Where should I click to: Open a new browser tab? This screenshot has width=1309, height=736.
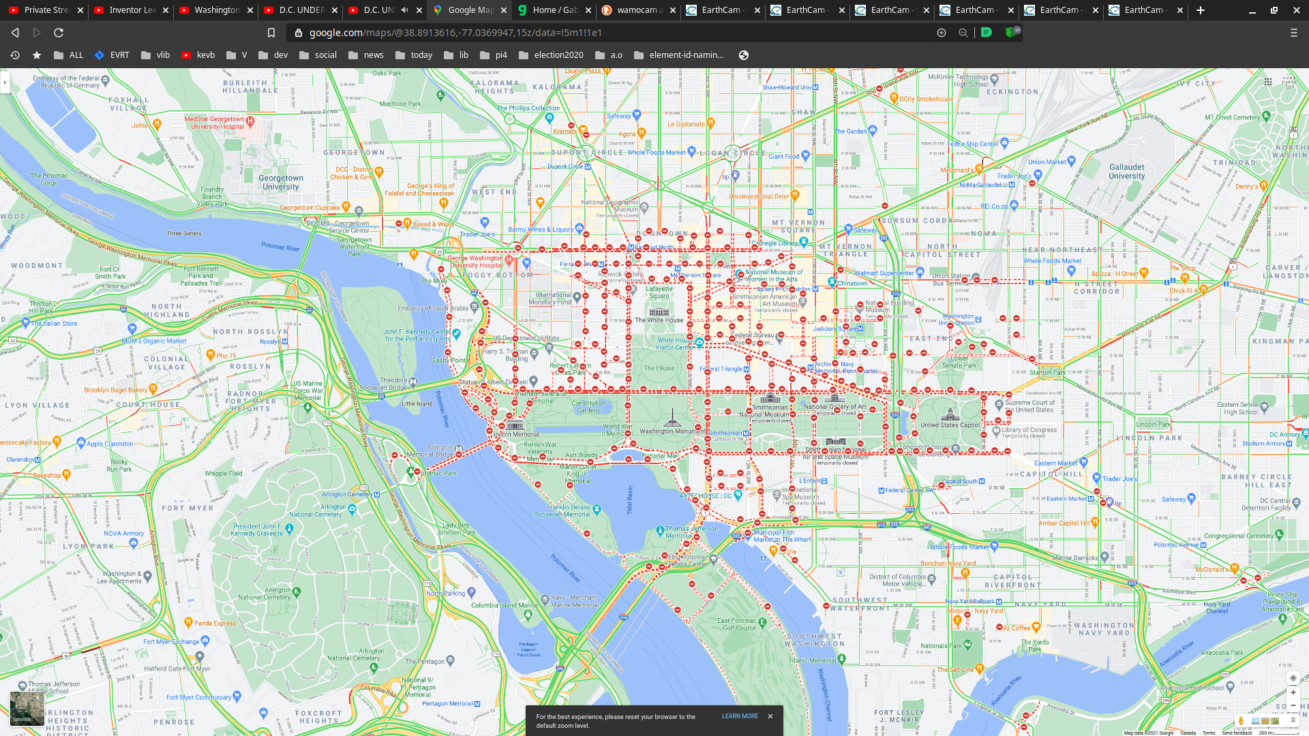(x=1201, y=10)
